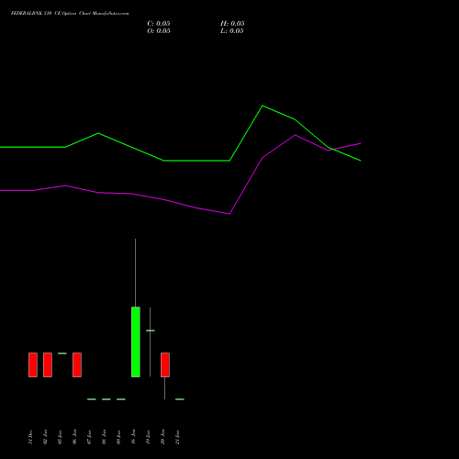The width and height of the screenshot is (459, 459).
Task: Click the high value H: 0.05
Action: pos(232,24)
